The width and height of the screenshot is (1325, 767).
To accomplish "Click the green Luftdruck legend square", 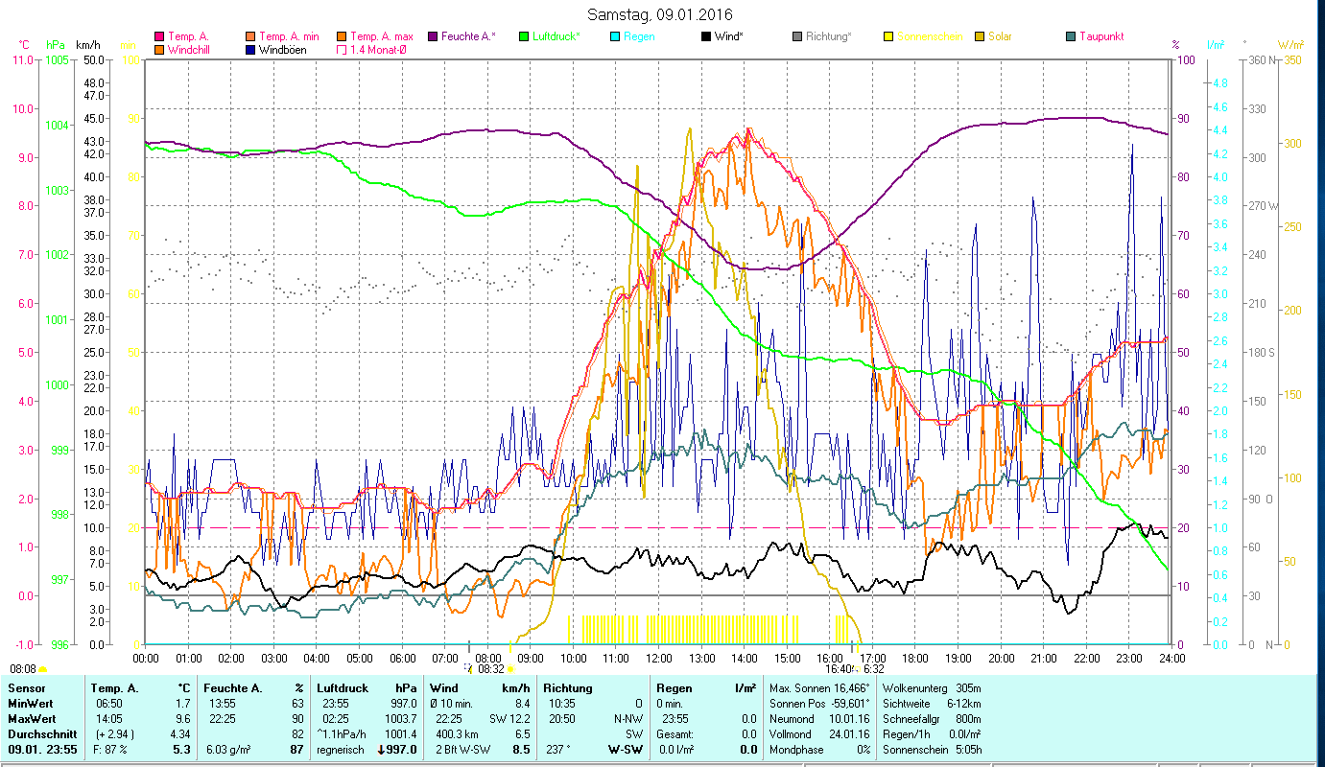I will pos(524,36).
